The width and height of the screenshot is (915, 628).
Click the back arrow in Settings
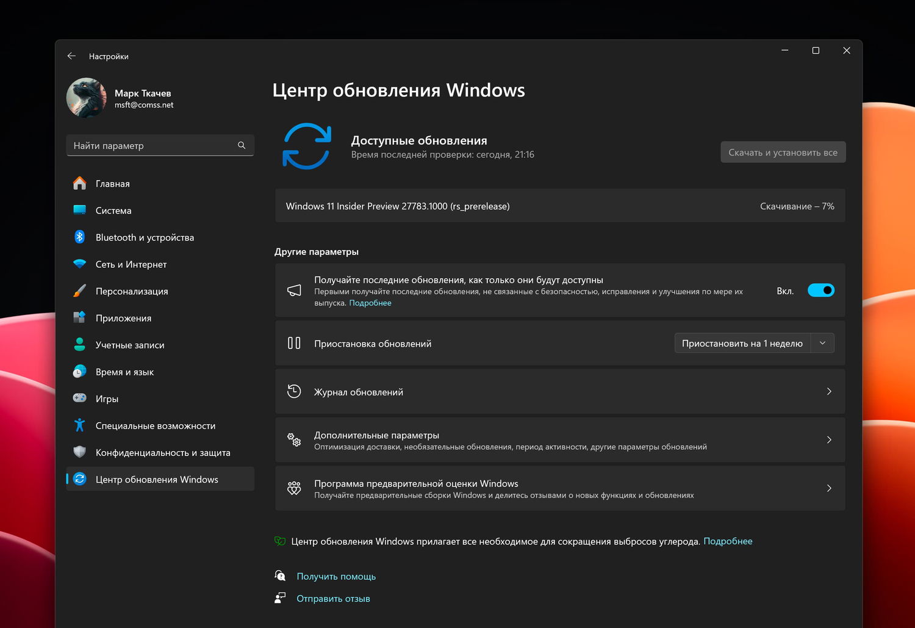pyautogui.click(x=71, y=56)
